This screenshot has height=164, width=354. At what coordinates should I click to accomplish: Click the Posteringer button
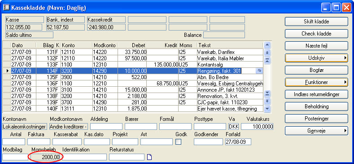pyautogui.click(x=316, y=119)
